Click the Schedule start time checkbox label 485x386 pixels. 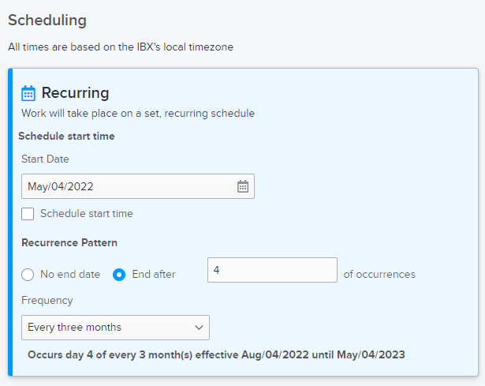[87, 214]
